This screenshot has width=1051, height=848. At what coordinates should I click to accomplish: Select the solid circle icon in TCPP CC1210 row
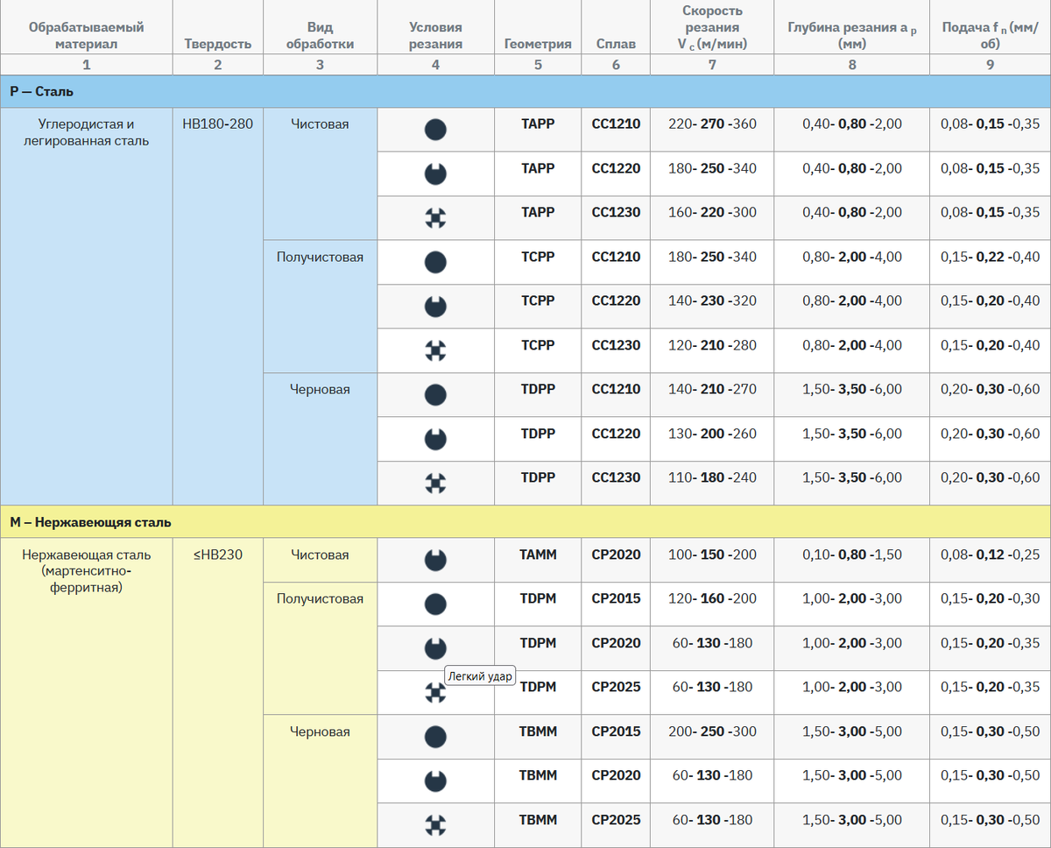tap(435, 262)
